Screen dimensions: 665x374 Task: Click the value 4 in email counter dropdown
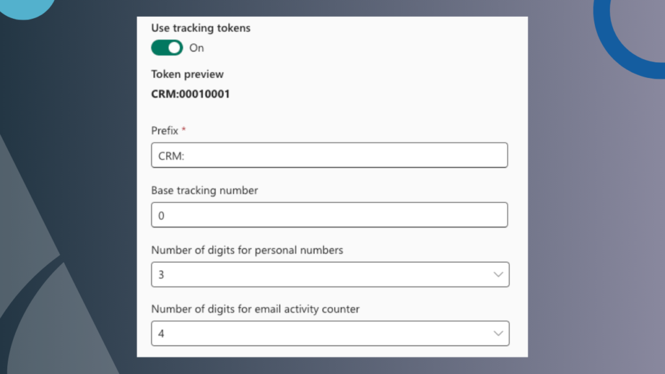[161, 334]
